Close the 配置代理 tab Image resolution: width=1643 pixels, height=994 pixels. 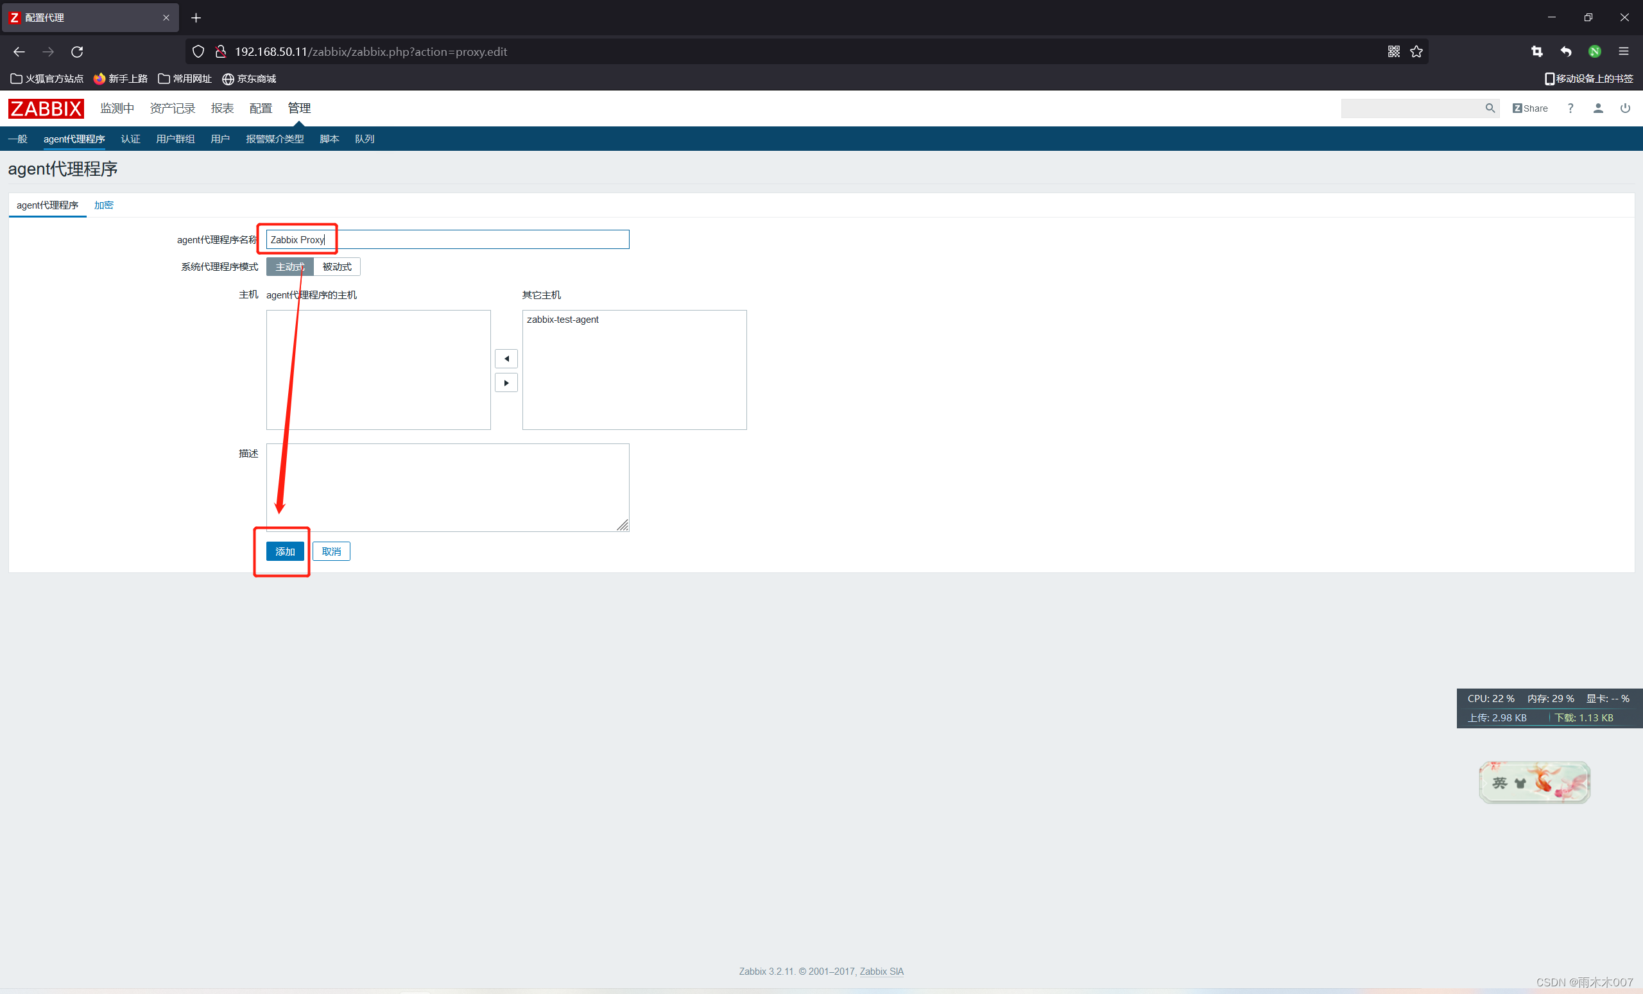pos(166,18)
